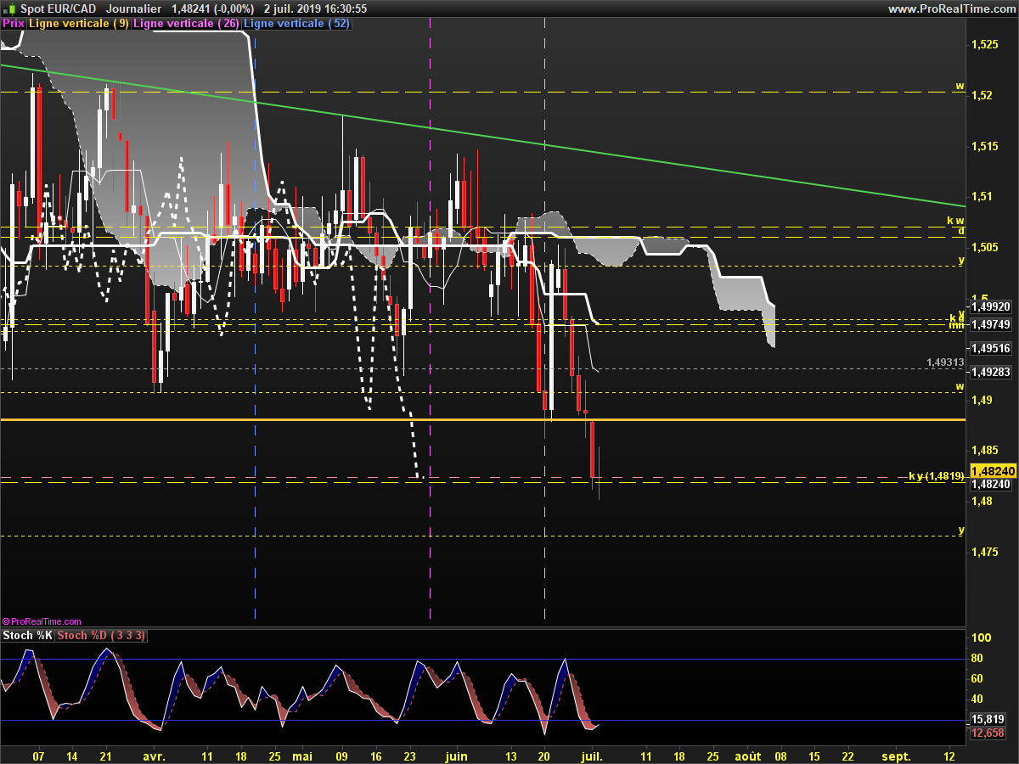
Task: Click the 1,49920 price tag
Action: (x=991, y=306)
